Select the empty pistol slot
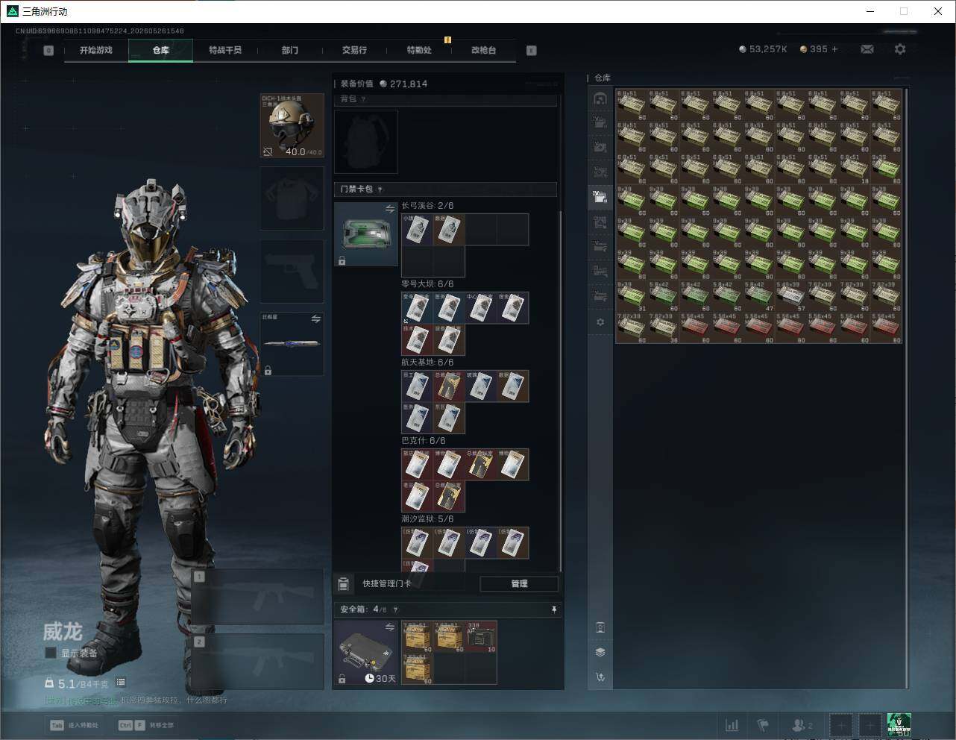 point(292,271)
